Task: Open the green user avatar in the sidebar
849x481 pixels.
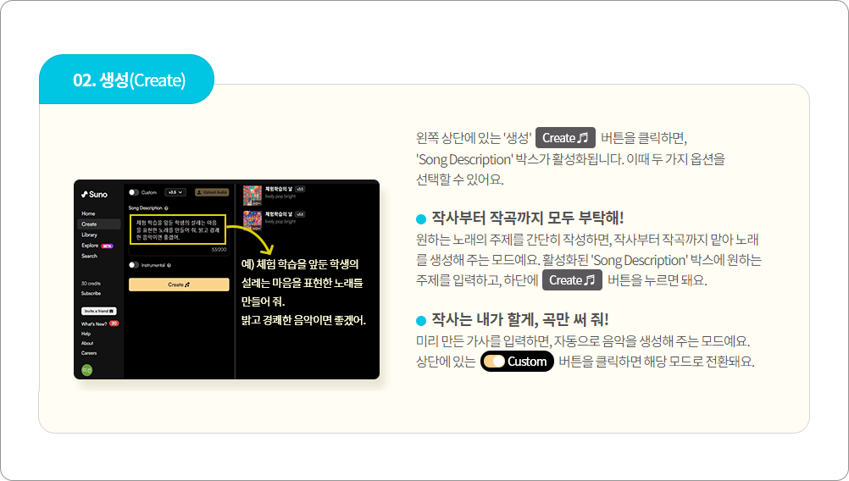Action: [x=86, y=369]
